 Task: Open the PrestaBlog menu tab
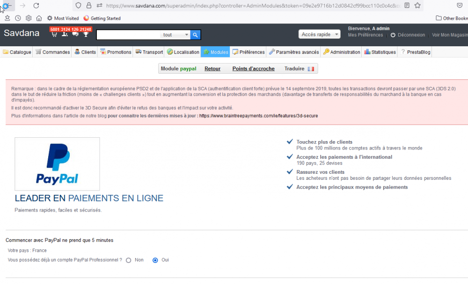coord(416,52)
